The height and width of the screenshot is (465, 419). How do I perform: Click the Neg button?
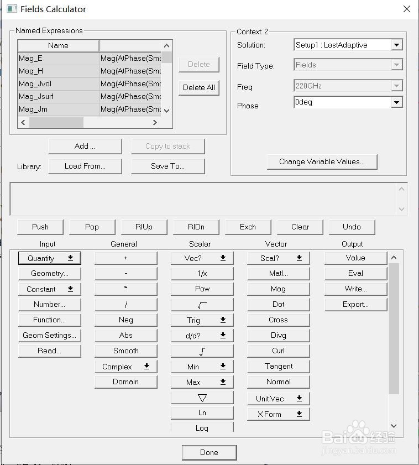coord(125,320)
